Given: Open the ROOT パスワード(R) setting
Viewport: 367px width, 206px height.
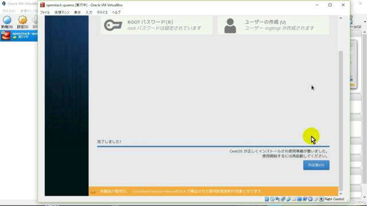Looking at the screenshot, I should (157, 25).
